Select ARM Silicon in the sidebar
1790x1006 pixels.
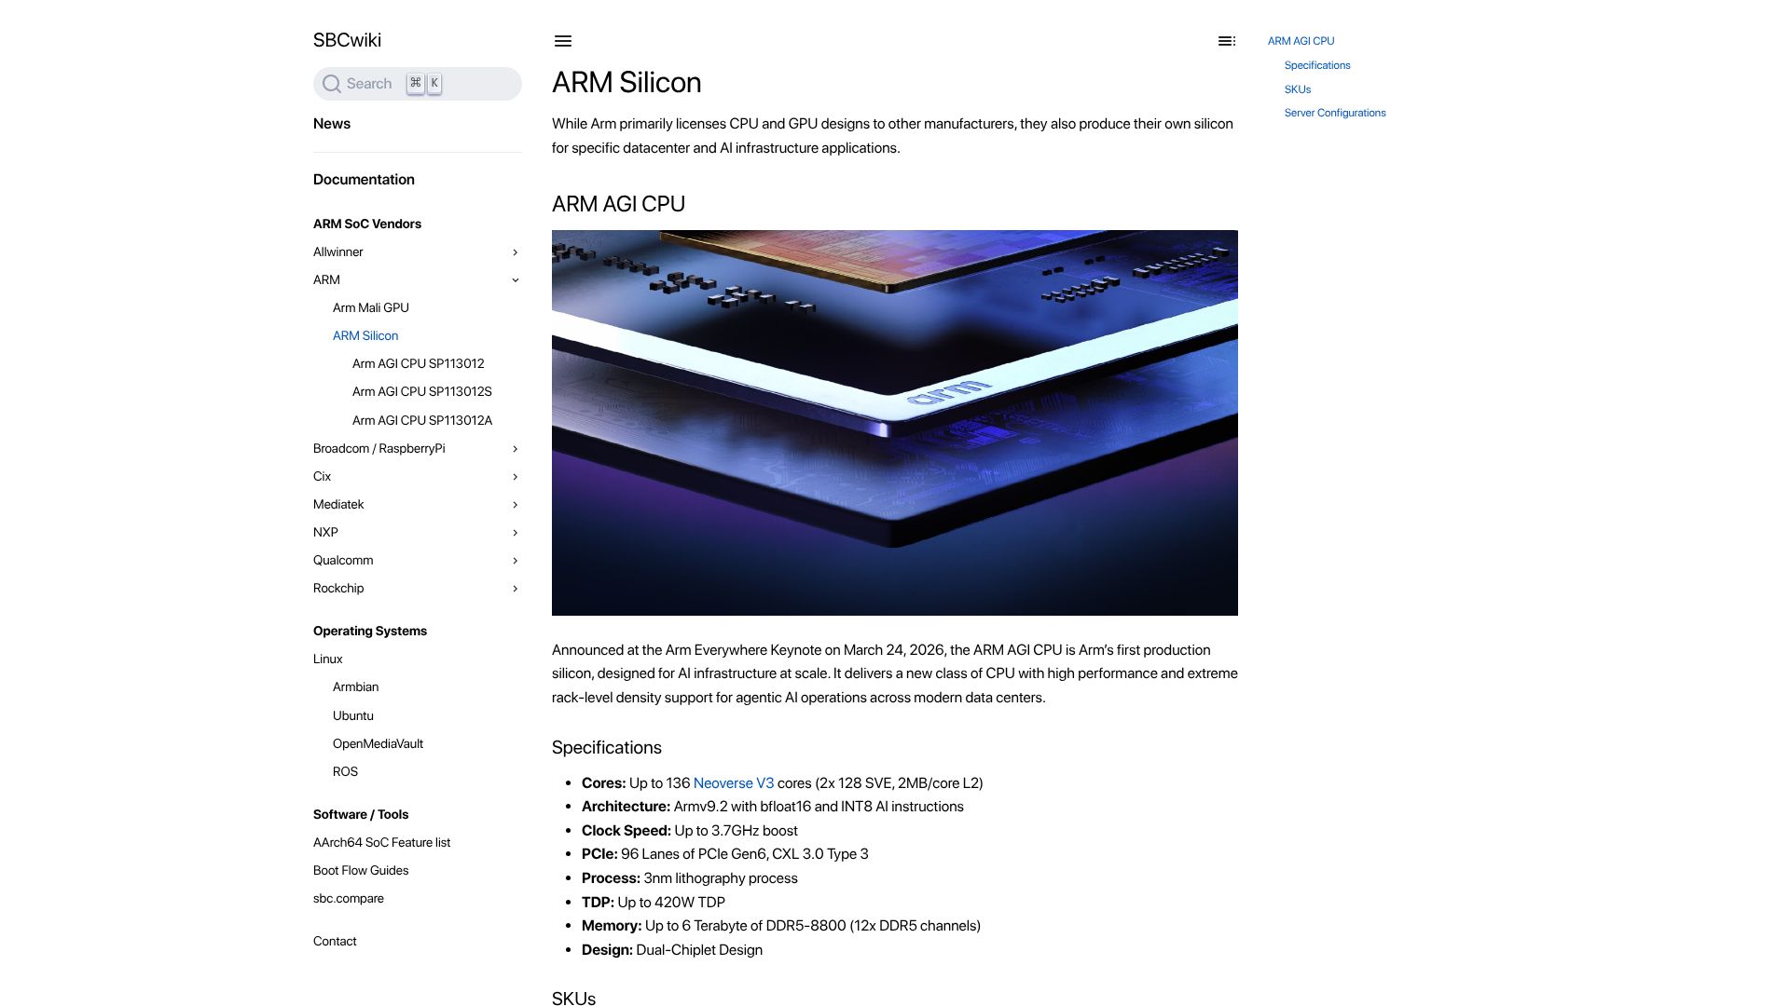tap(365, 336)
